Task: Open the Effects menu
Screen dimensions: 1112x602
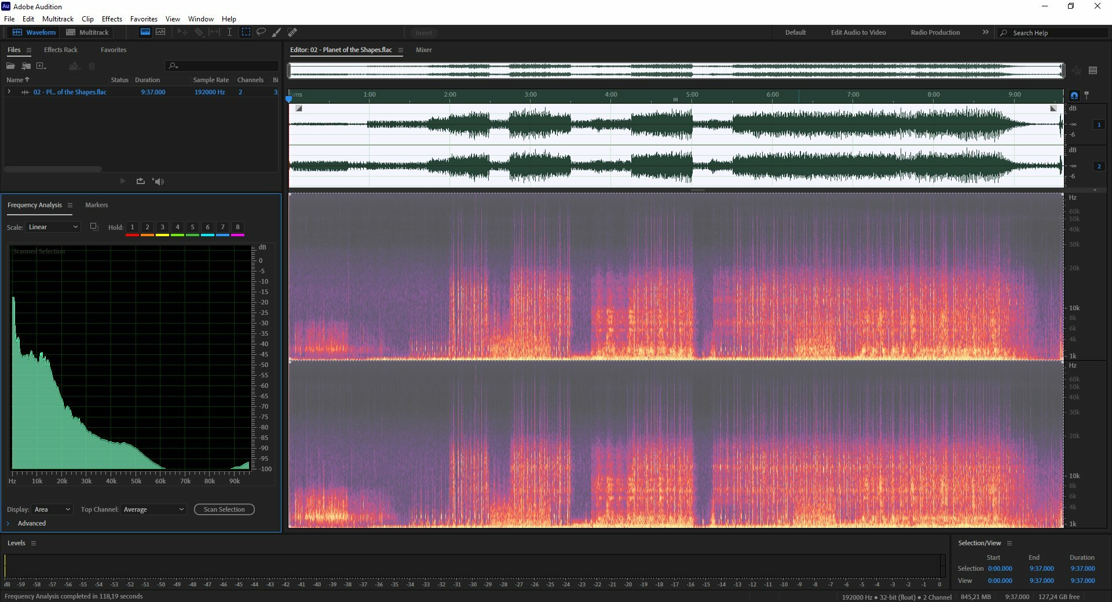Action: pos(112,19)
